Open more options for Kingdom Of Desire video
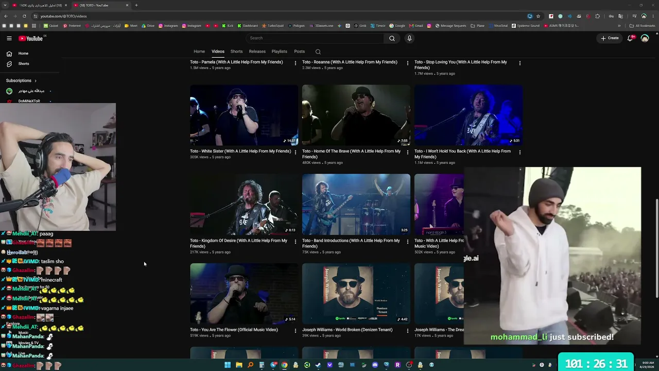 coord(295,241)
